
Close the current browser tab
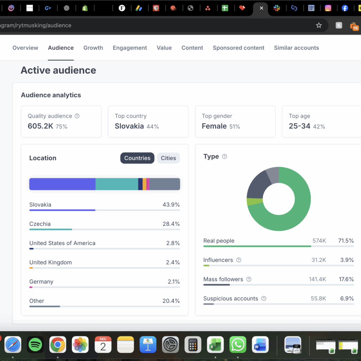click(261, 8)
